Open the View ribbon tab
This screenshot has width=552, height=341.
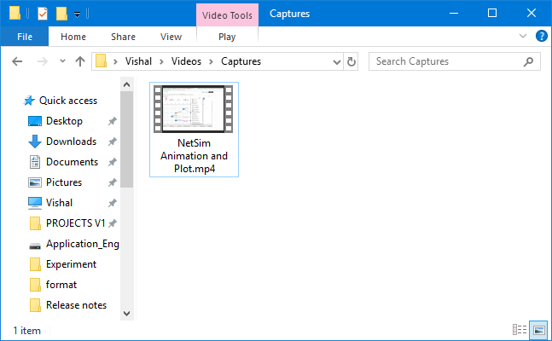(x=171, y=37)
